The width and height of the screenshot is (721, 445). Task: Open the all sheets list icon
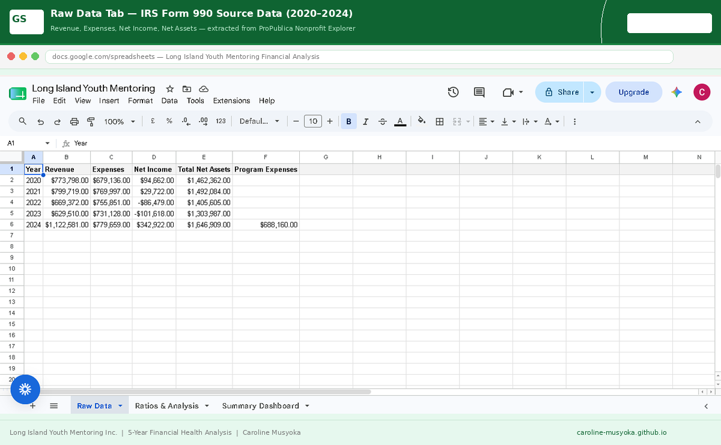click(53, 406)
